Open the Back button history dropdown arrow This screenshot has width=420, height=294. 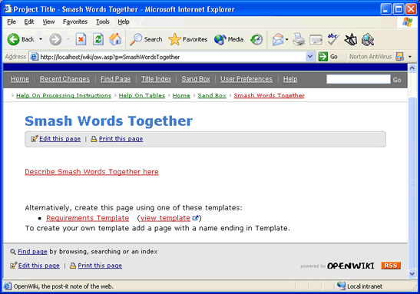(41, 39)
